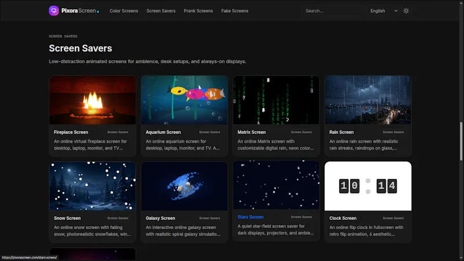Open the Matrix Screen thumbnail
Image resolution: width=464 pixels, height=261 pixels.
click(x=276, y=100)
